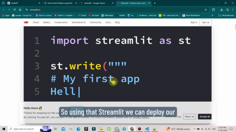Open the Generative AI menu item
236x132 pixels.
coord(79,22)
